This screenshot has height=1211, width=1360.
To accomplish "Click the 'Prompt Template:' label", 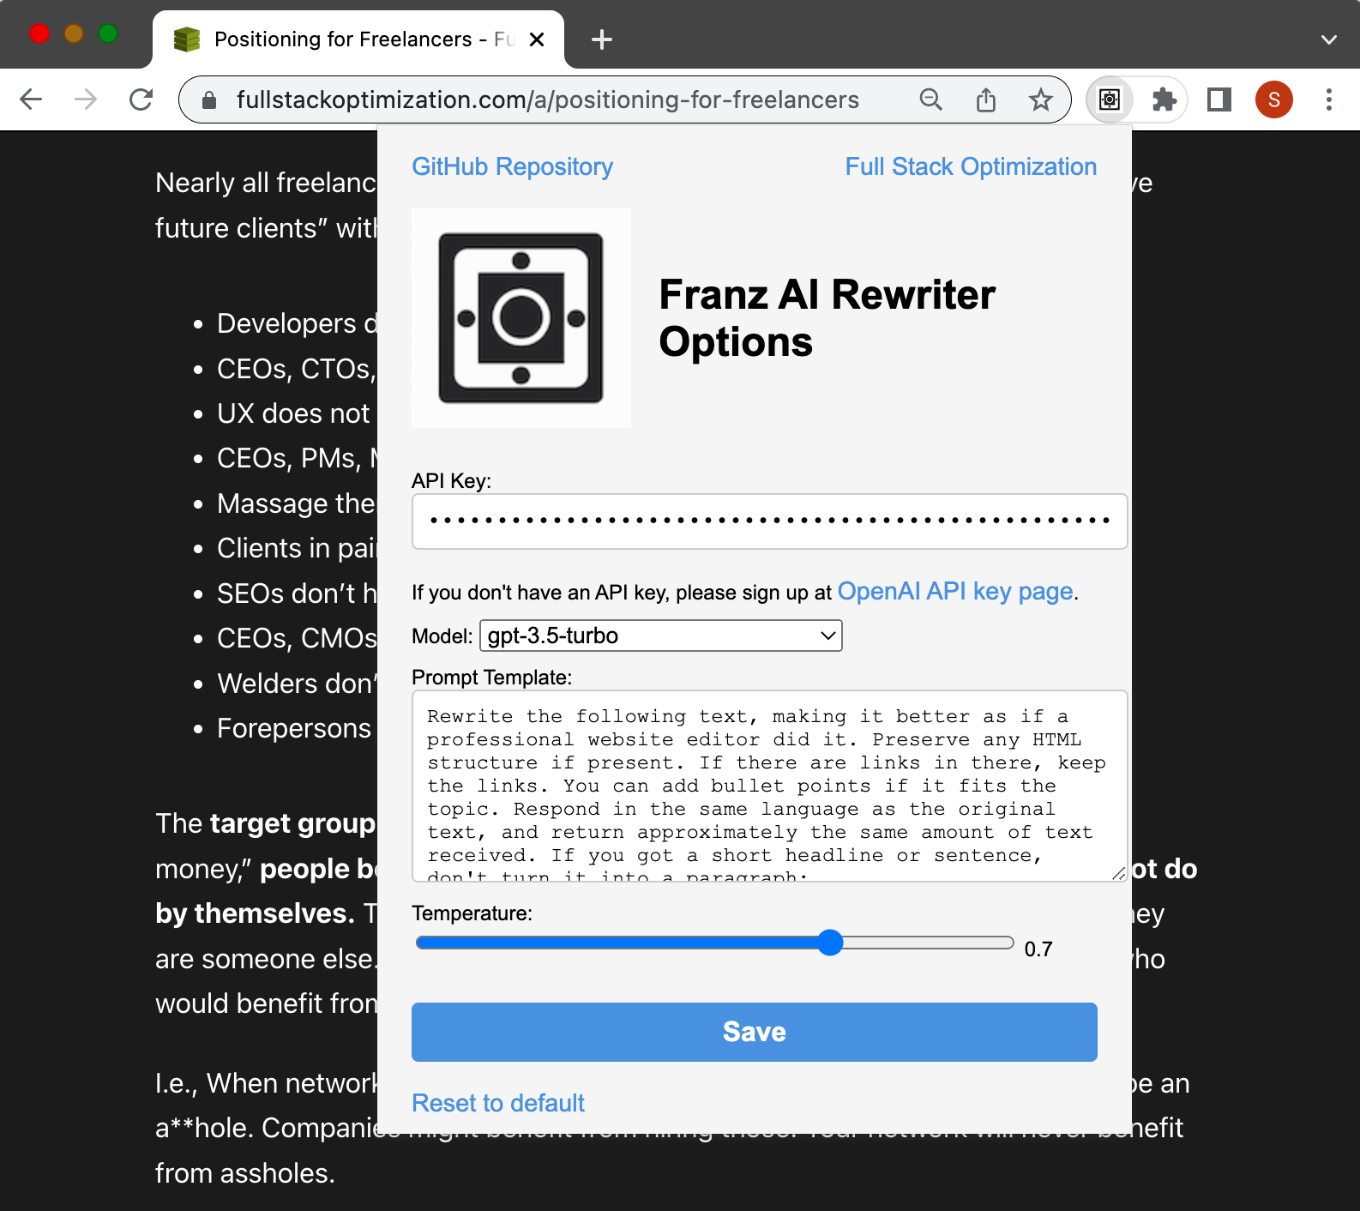I will 491,678.
